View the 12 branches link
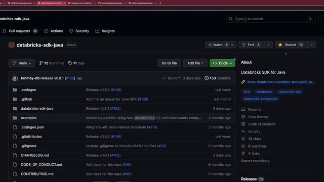324x182 pixels. (52, 63)
